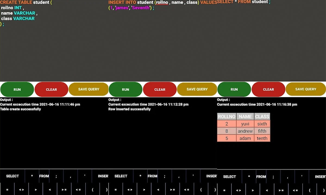
Task: Clear the CREATE TABLE query editor
Action: point(51,89)
